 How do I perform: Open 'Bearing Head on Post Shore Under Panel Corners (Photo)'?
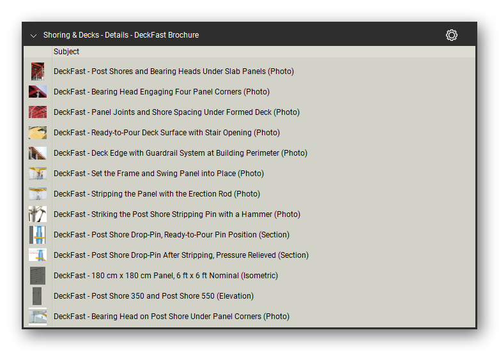click(x=171, y=317)
